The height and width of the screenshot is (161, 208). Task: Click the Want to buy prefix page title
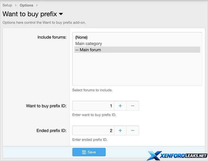[29, 14]
